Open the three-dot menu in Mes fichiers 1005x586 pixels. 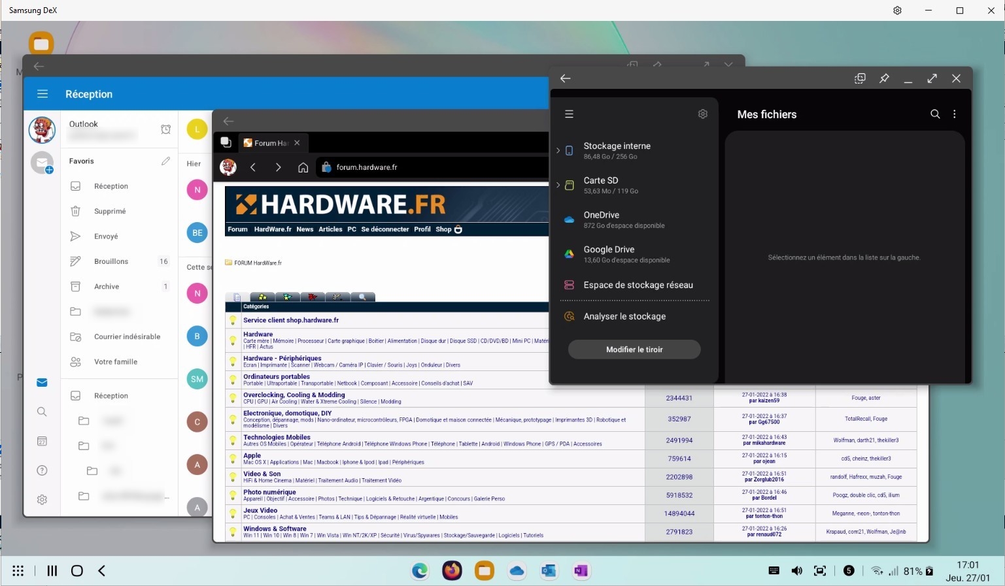pyautogui.click(x=955, y=114)
